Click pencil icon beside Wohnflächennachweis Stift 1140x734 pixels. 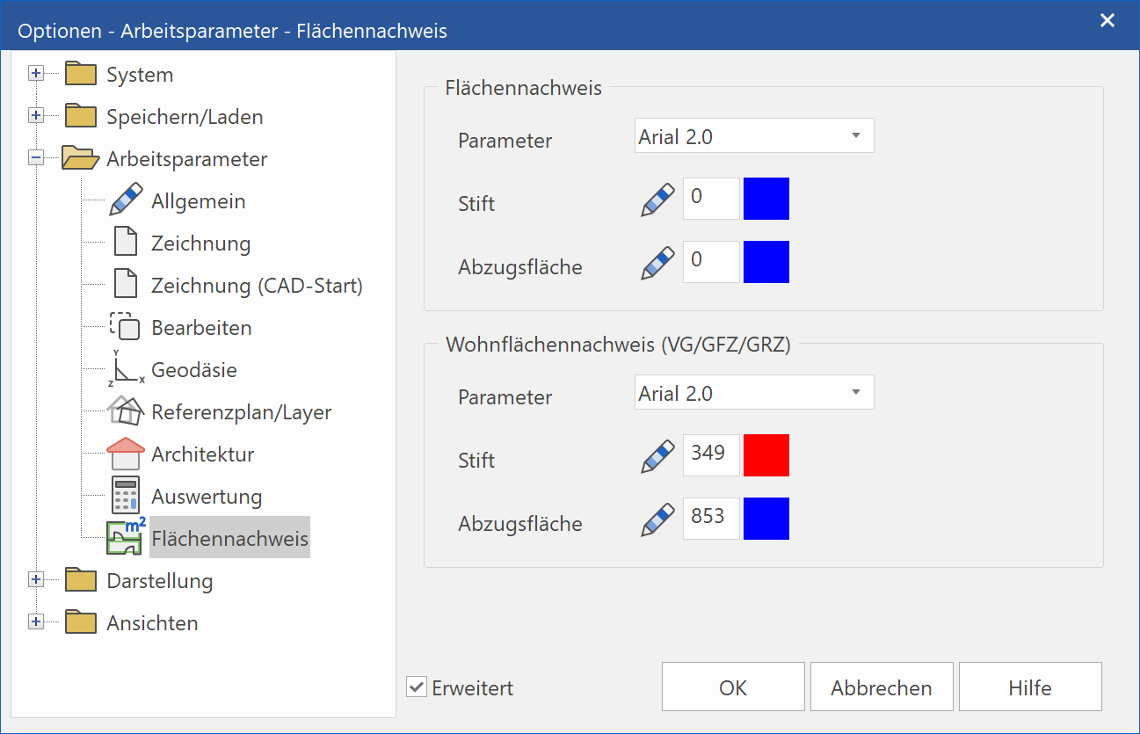[658, 456]
